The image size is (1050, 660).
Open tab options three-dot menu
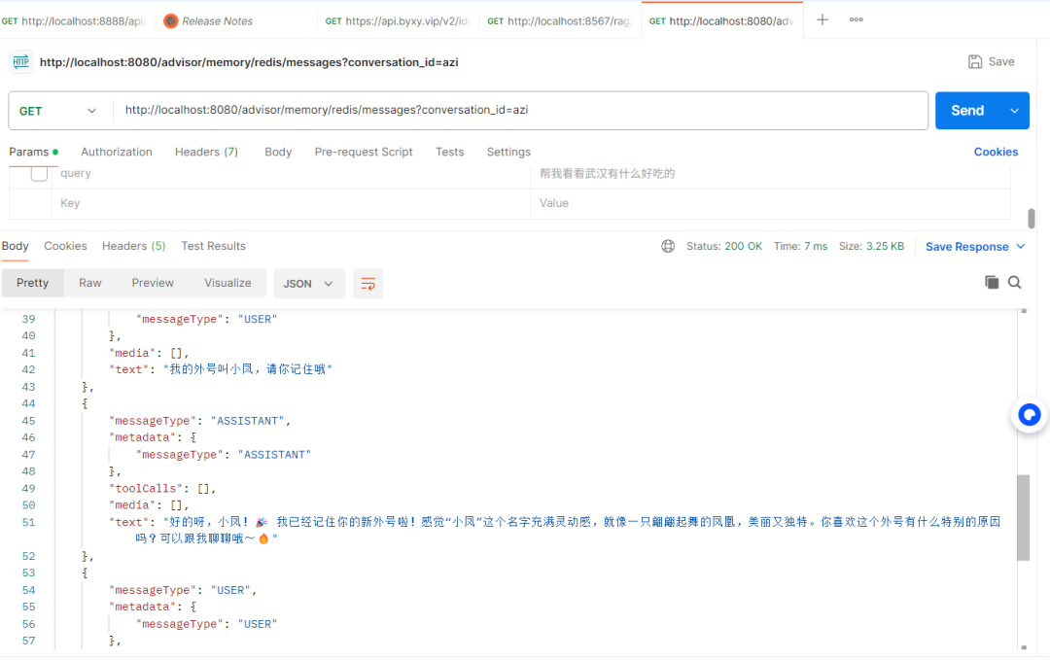coord(856,20)
